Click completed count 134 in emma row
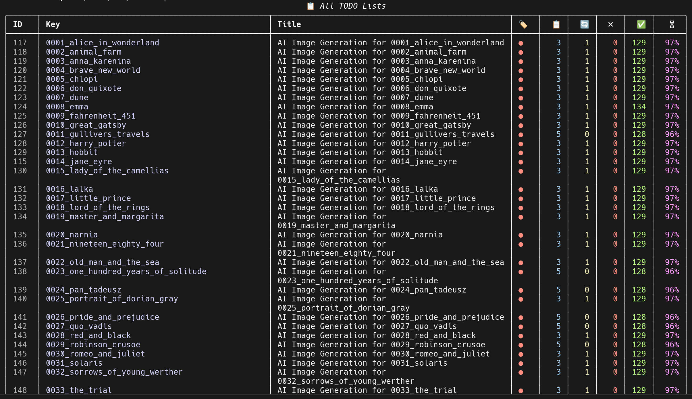 pos(639,107)
